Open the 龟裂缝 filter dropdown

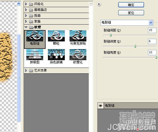151,22
